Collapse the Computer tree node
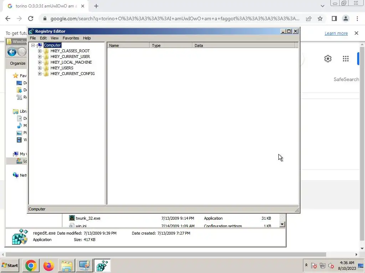Viewport: 365px width, 273px height. pos(33,45)
